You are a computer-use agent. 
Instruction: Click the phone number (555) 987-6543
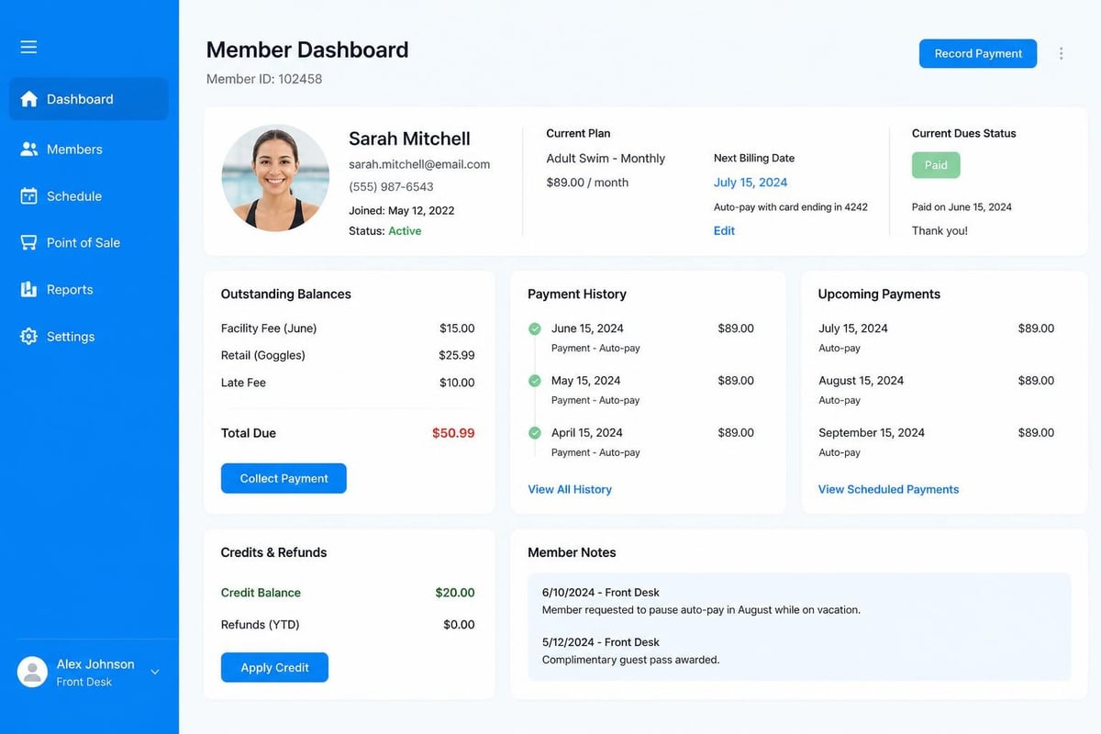click(x=391, y=186)
